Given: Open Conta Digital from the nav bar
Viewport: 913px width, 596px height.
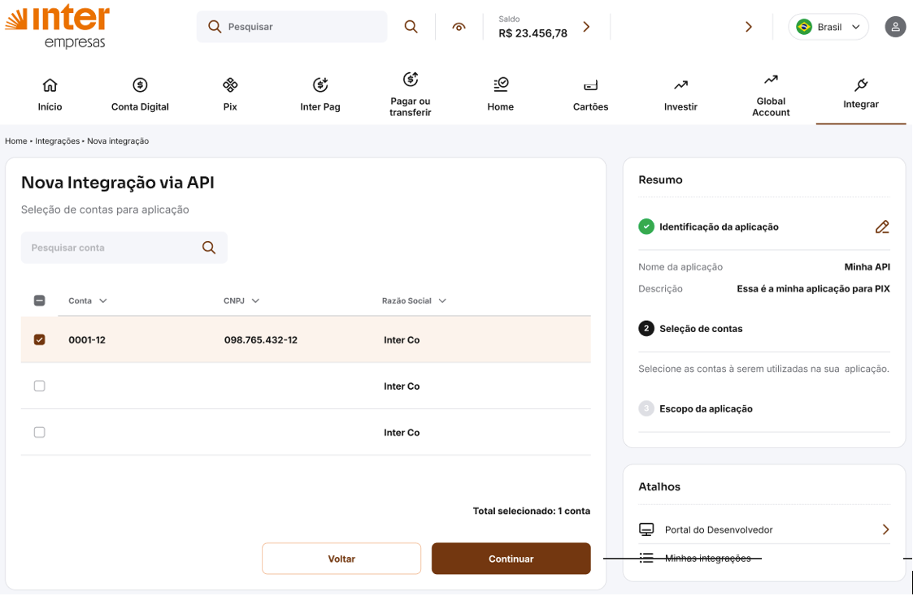Looking at the screenshot, I should [140, 95].
